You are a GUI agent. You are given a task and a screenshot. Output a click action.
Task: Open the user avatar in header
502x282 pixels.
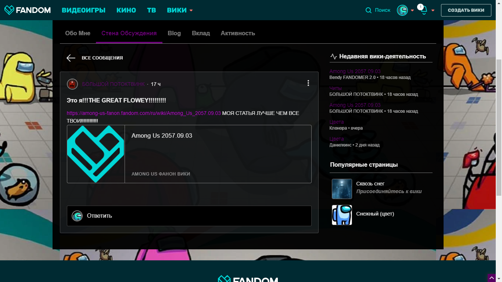[x=402, y=10]
